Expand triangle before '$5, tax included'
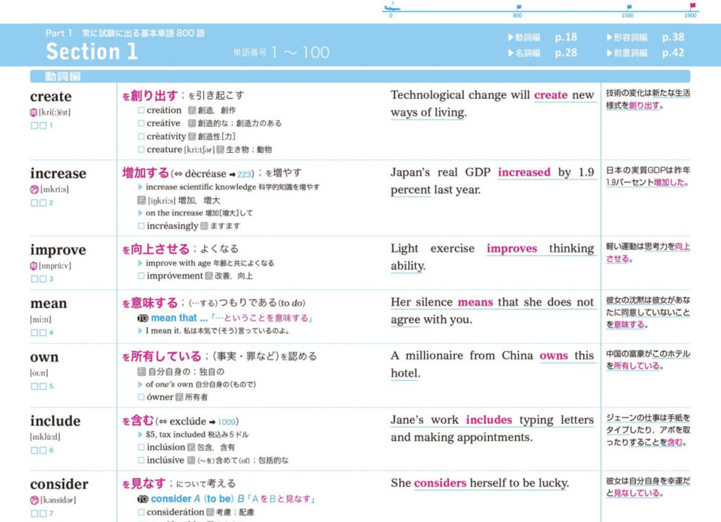This screenshot has width=721, height=522. (141, 434)
